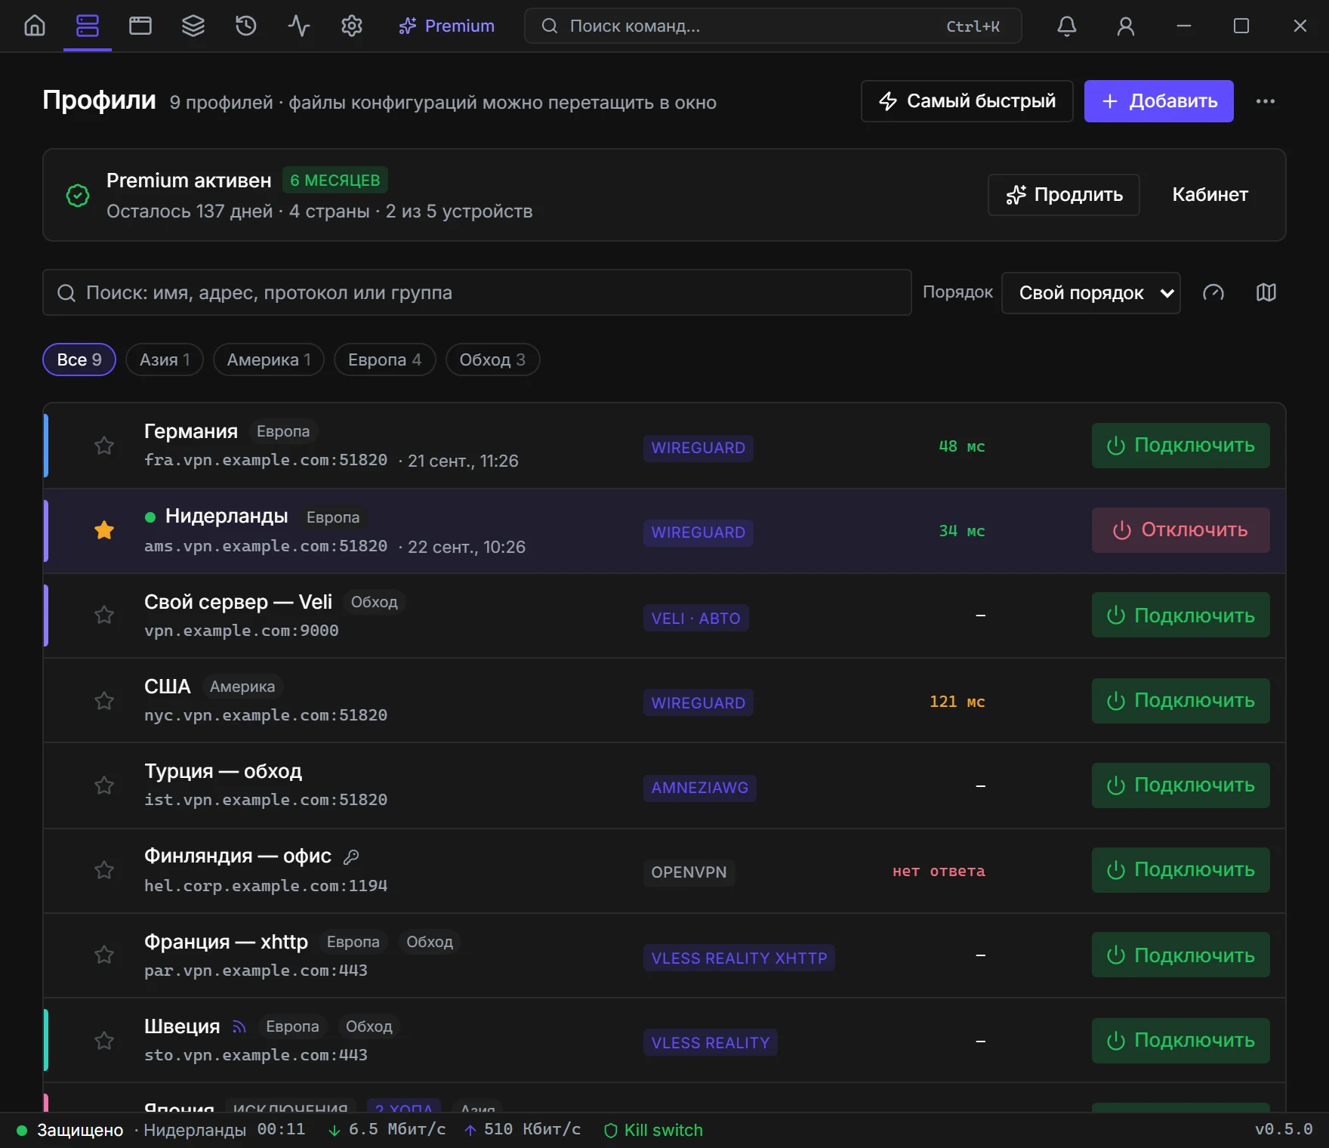Click the VLESS REALITY XHTTP protocol tag
Viewport: 1329px width, 1148px height.
739,958
